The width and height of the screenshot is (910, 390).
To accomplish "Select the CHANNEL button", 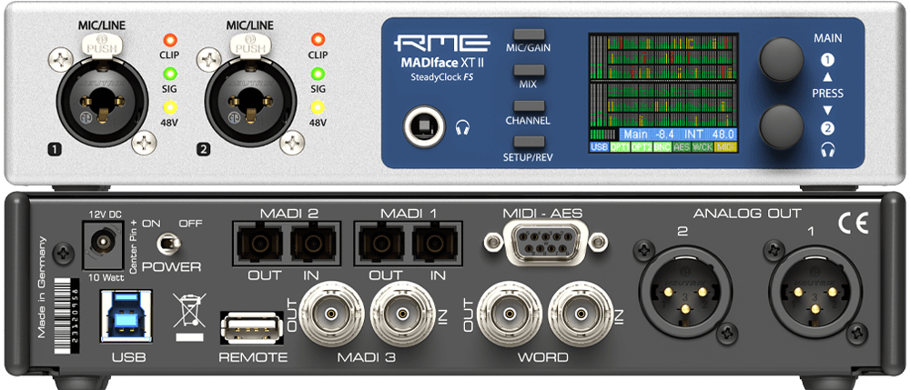I will click(x=528, y=105).
